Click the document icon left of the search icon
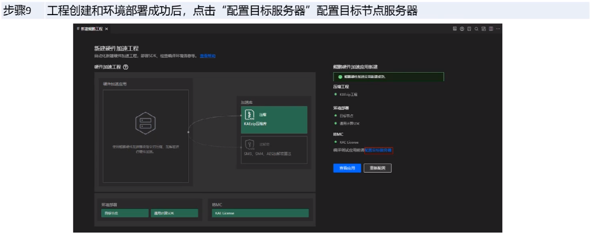590x235 pixels. pyautogui.click(x=469, y=28)
